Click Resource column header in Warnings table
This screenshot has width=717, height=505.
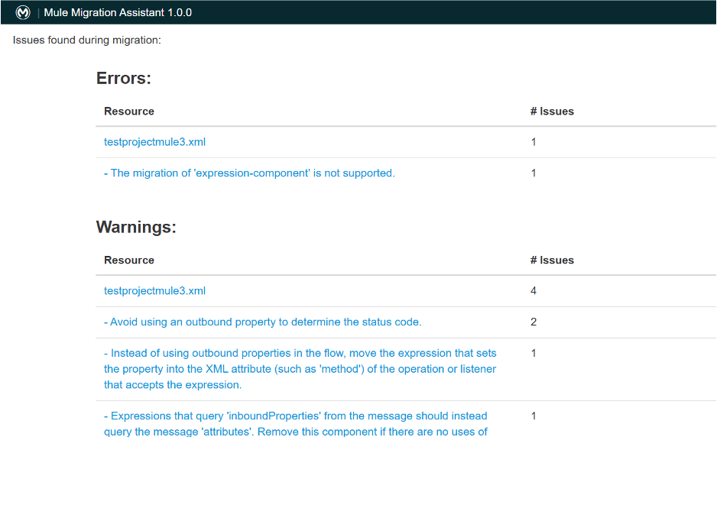point(129,261)
